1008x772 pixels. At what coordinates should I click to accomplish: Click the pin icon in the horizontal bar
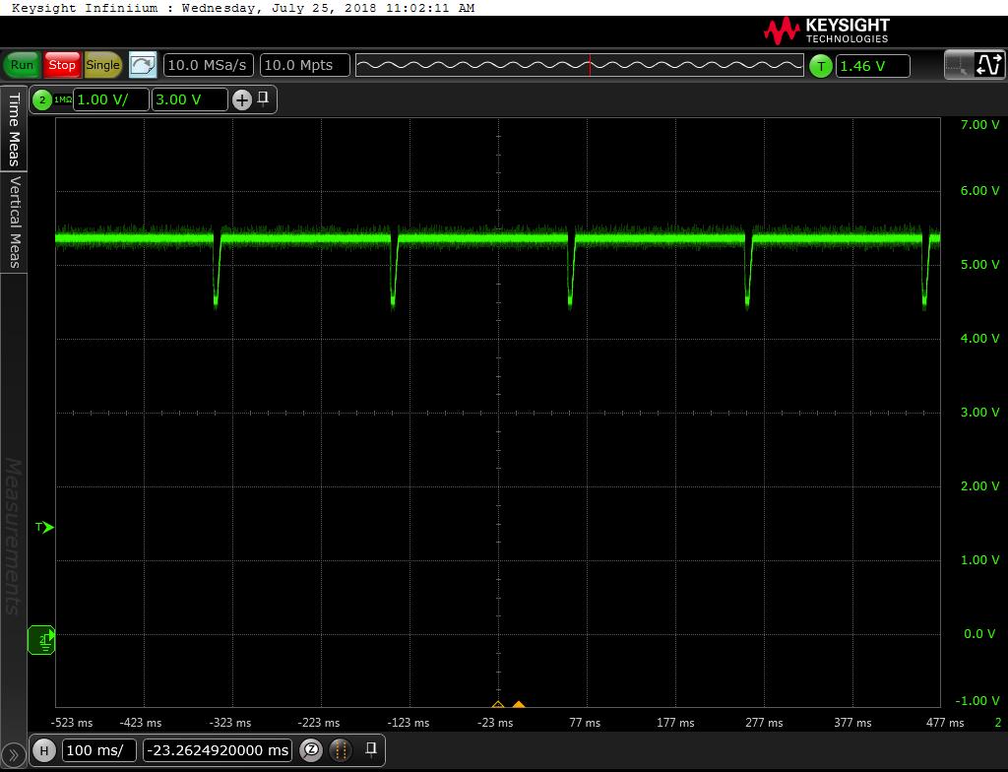click(x=371, y=748)
